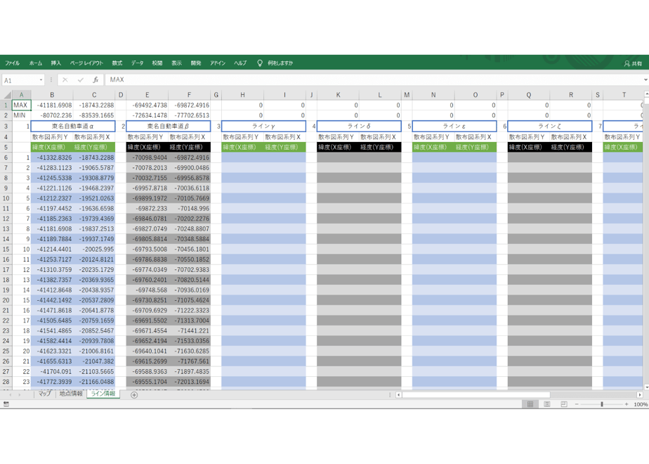The image size is (649, 464).
Task: Click the confirm checkmark icon in formula bar
Action: [x=80, y=80]
